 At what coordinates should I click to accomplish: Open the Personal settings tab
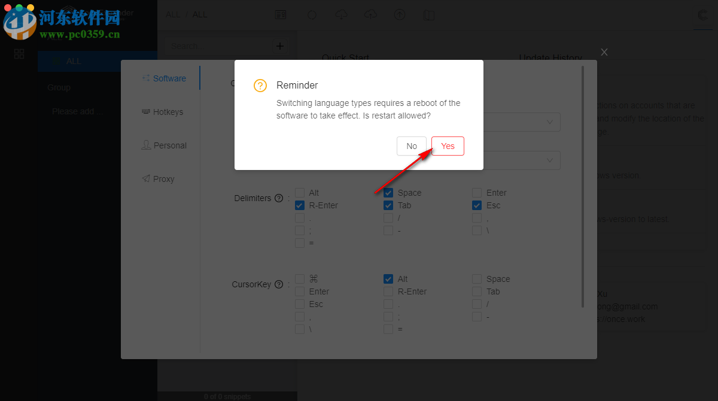point(164,145)
